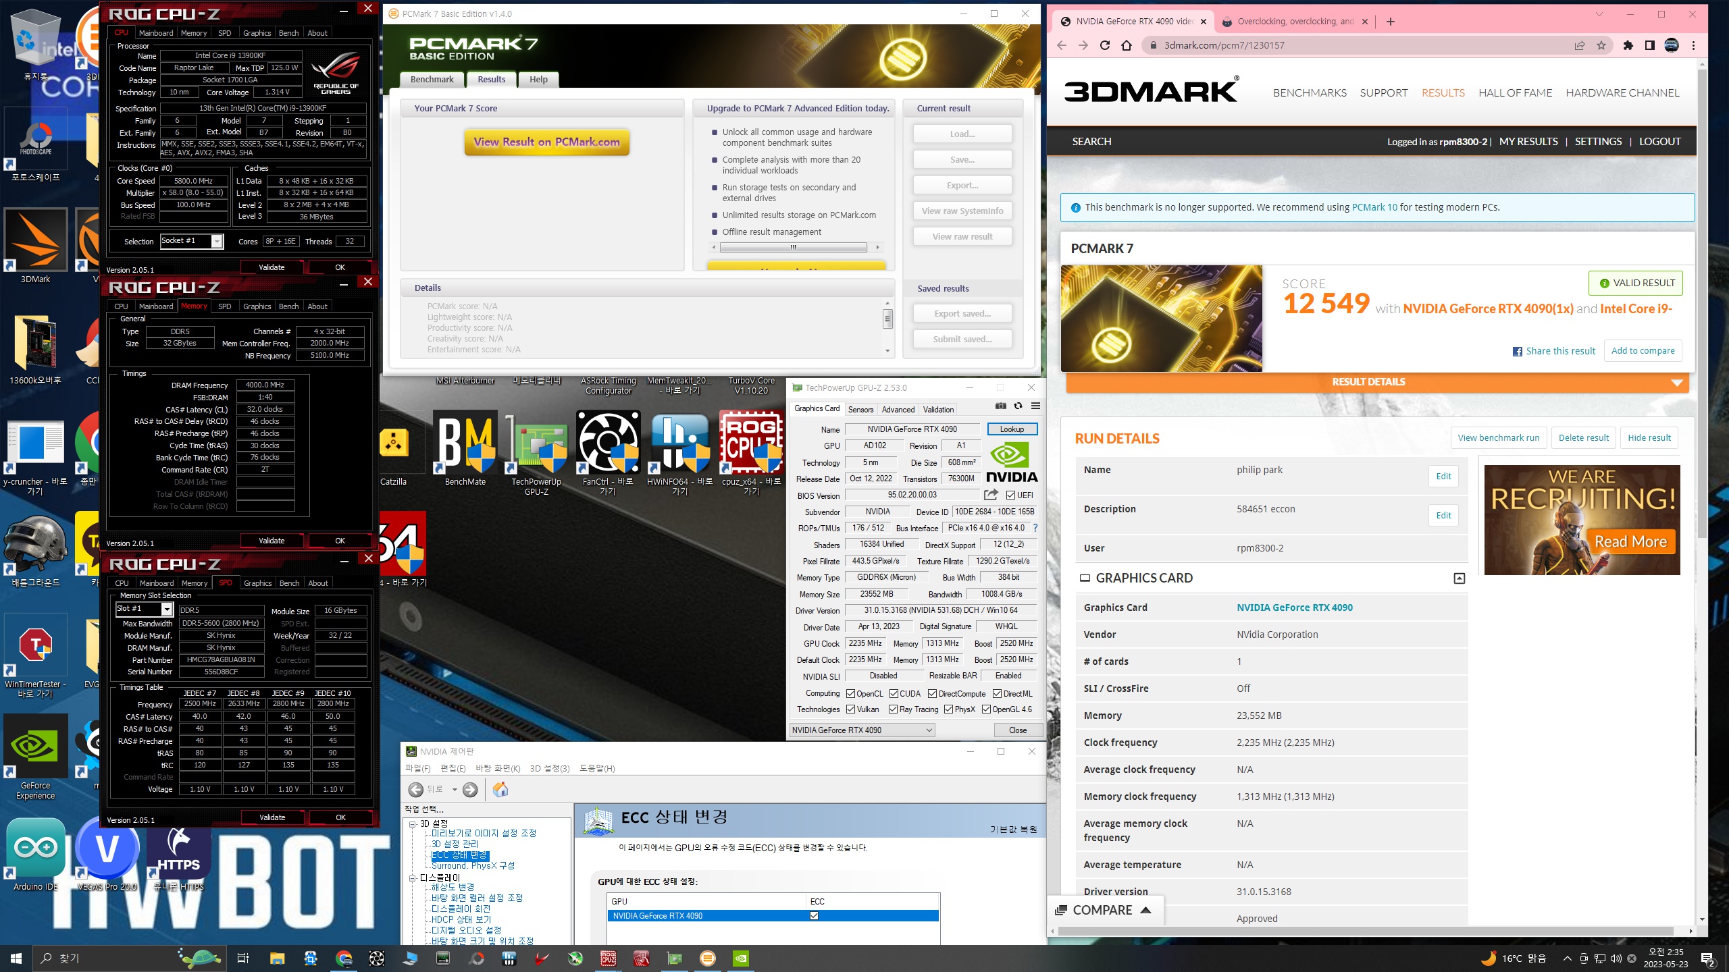
Task: Open the FanCtrl desktop shortcut
Action: pyautogui.click(x=608, y=453)
